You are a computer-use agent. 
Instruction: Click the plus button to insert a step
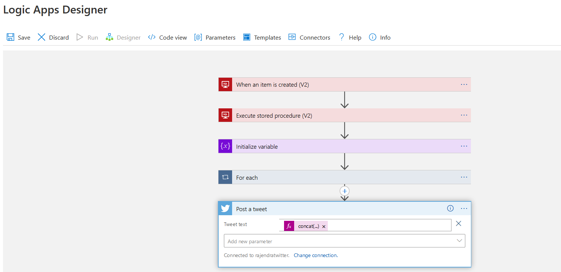tap(345, 191)
